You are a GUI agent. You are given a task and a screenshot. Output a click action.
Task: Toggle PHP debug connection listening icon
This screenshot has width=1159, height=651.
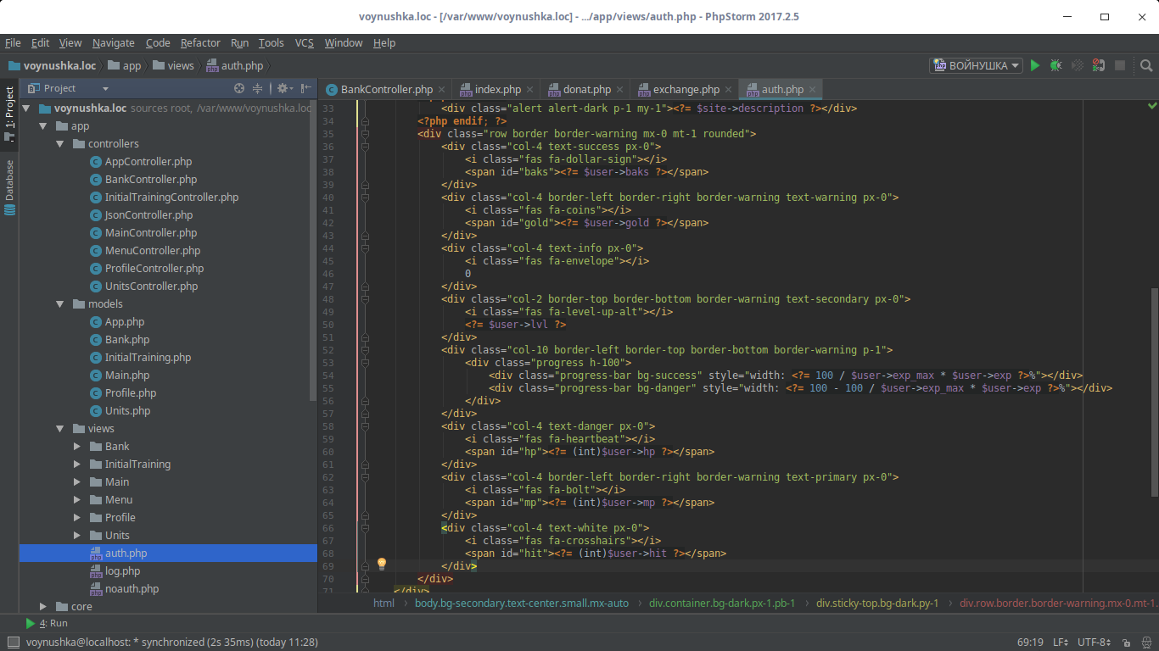tap(1098, 65)
